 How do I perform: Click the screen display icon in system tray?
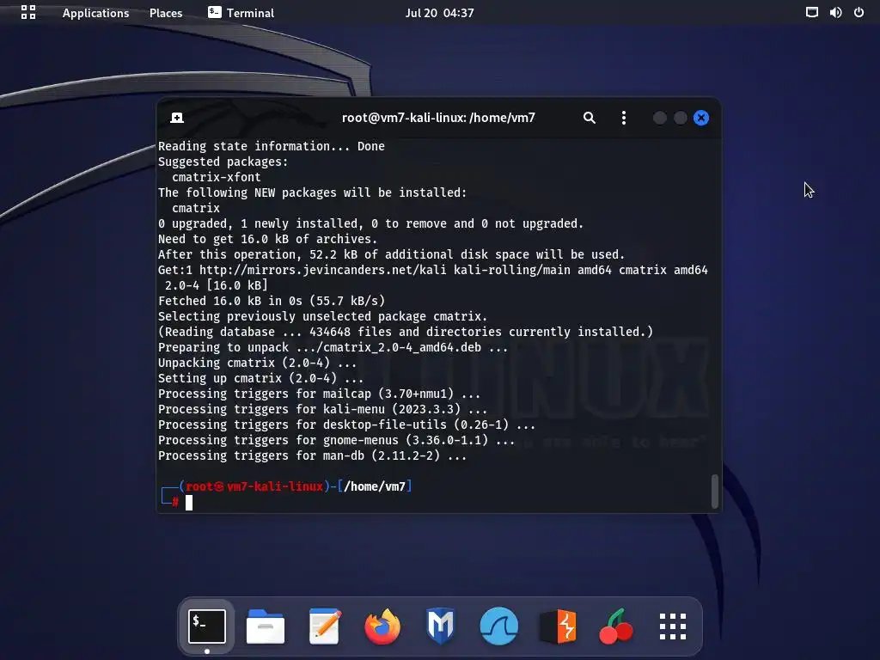point(811,12)
